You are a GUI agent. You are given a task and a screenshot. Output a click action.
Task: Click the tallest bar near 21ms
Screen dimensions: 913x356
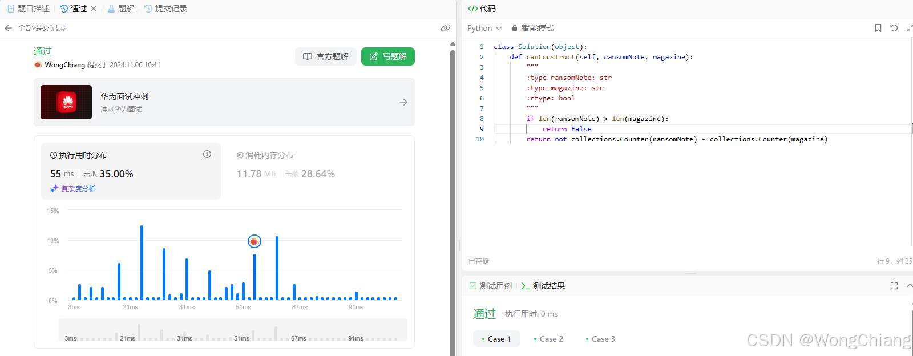tap(142, 262)
